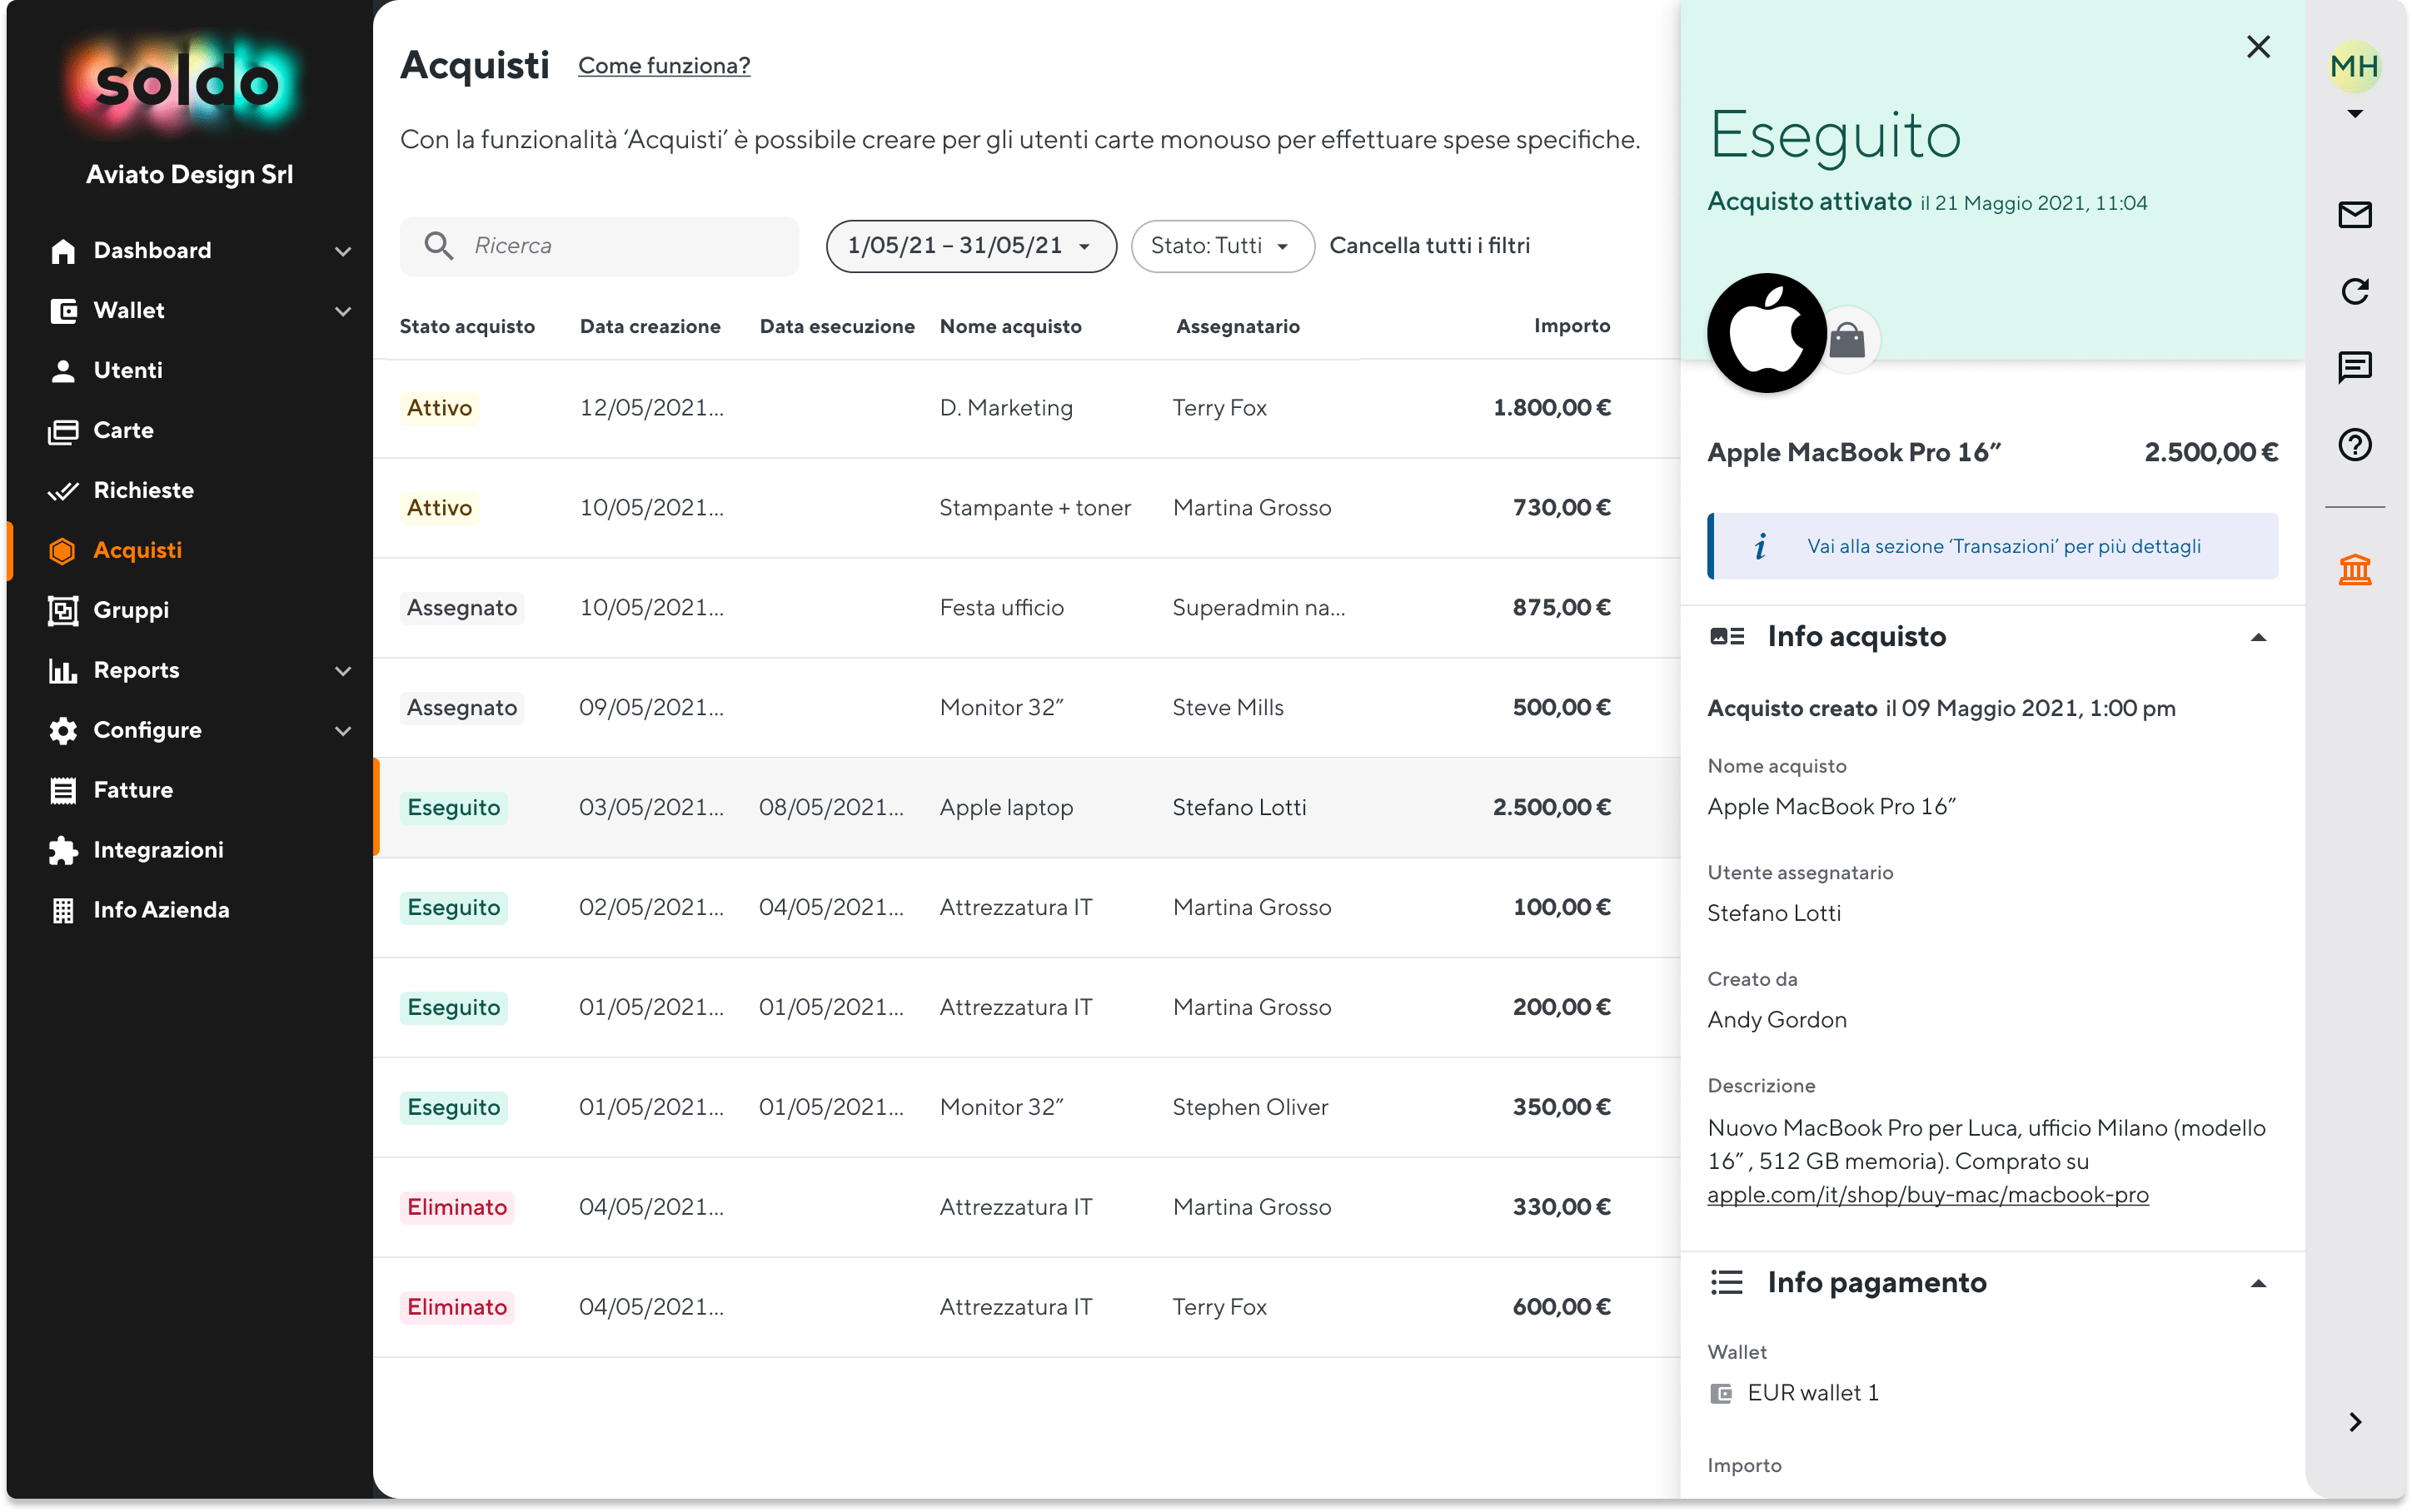Click the Come funziona? link
Image resolution: width=2412 pixels, height=1512 pixels.
coord(663,66)
